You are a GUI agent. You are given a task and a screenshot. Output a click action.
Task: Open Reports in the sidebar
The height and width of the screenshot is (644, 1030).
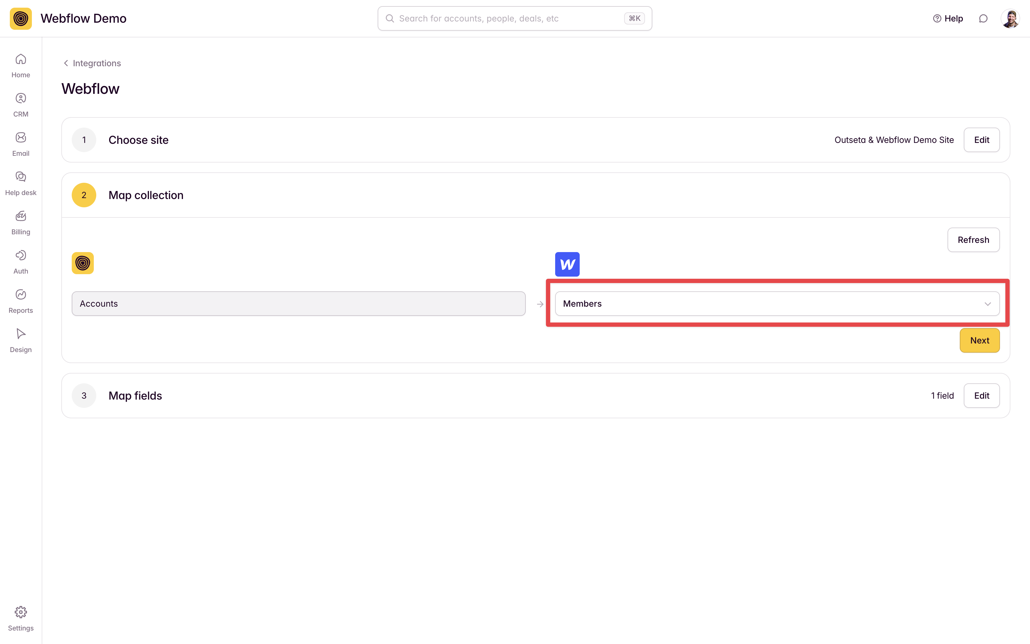pos(21,301)
